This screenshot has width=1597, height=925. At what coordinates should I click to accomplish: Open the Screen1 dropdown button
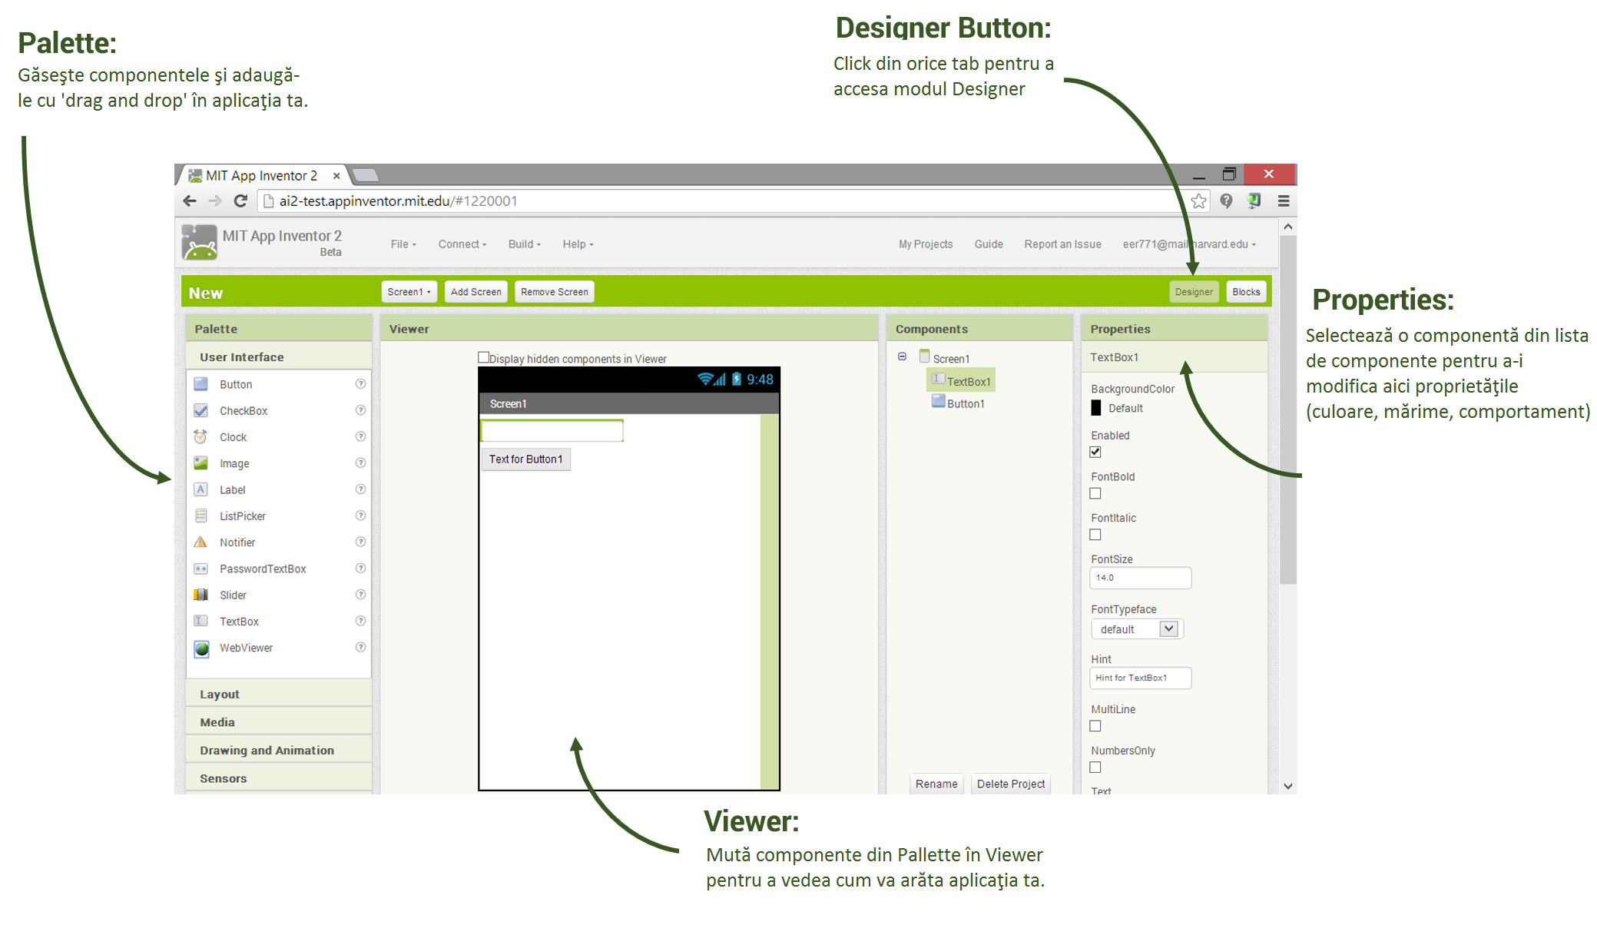409,292
